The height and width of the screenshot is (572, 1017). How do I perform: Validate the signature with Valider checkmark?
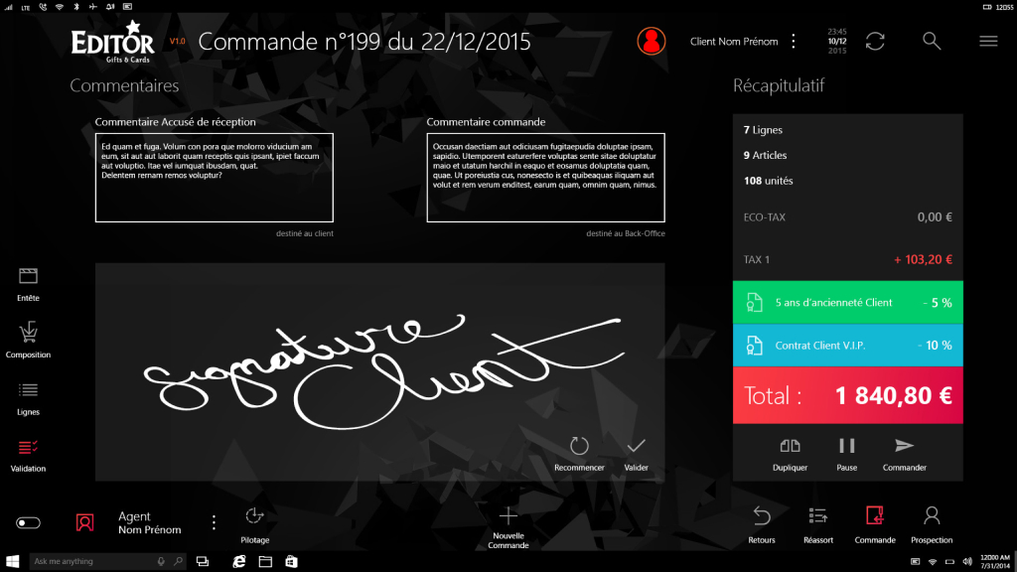pos(637,448)
